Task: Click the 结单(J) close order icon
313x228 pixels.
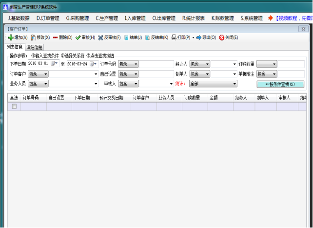Action: [126, 37]
